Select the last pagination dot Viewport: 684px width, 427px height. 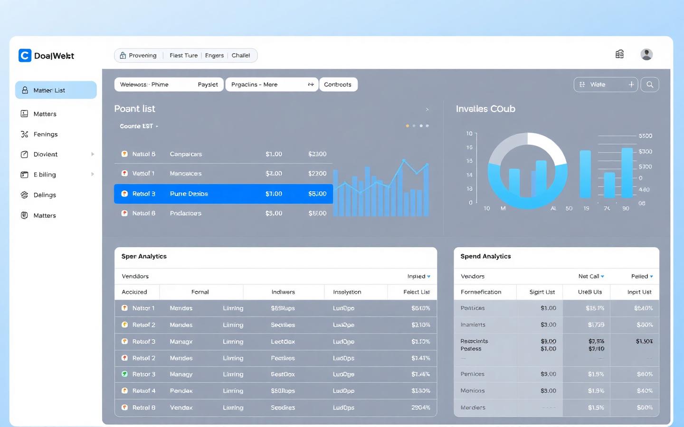click(x=427, y=126)
